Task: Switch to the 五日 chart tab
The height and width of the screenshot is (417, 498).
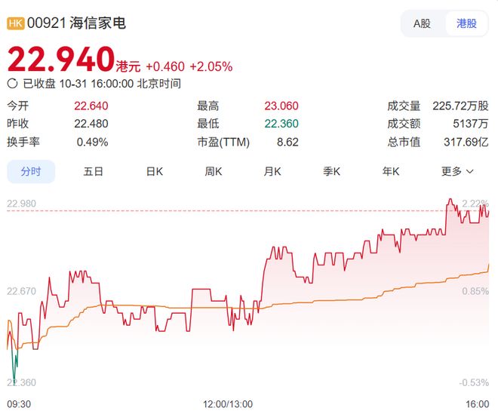Action: pyautogui.click(x=94, y=171)
